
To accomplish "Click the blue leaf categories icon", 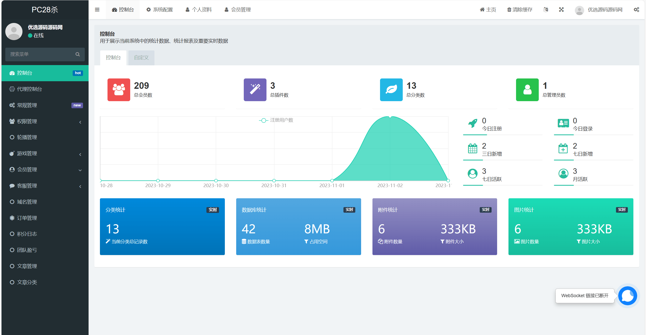I will [391, 90].
